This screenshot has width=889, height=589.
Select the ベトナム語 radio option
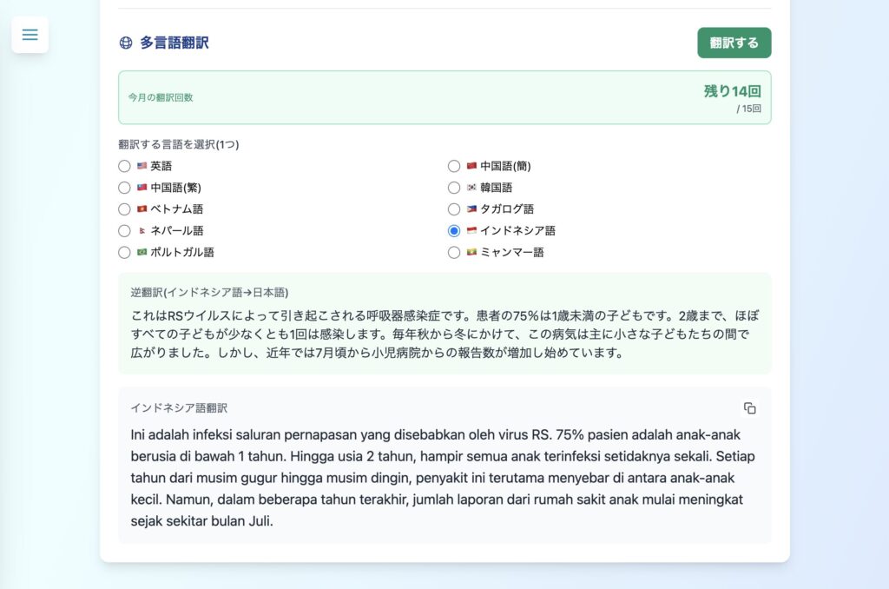[124, 209]
